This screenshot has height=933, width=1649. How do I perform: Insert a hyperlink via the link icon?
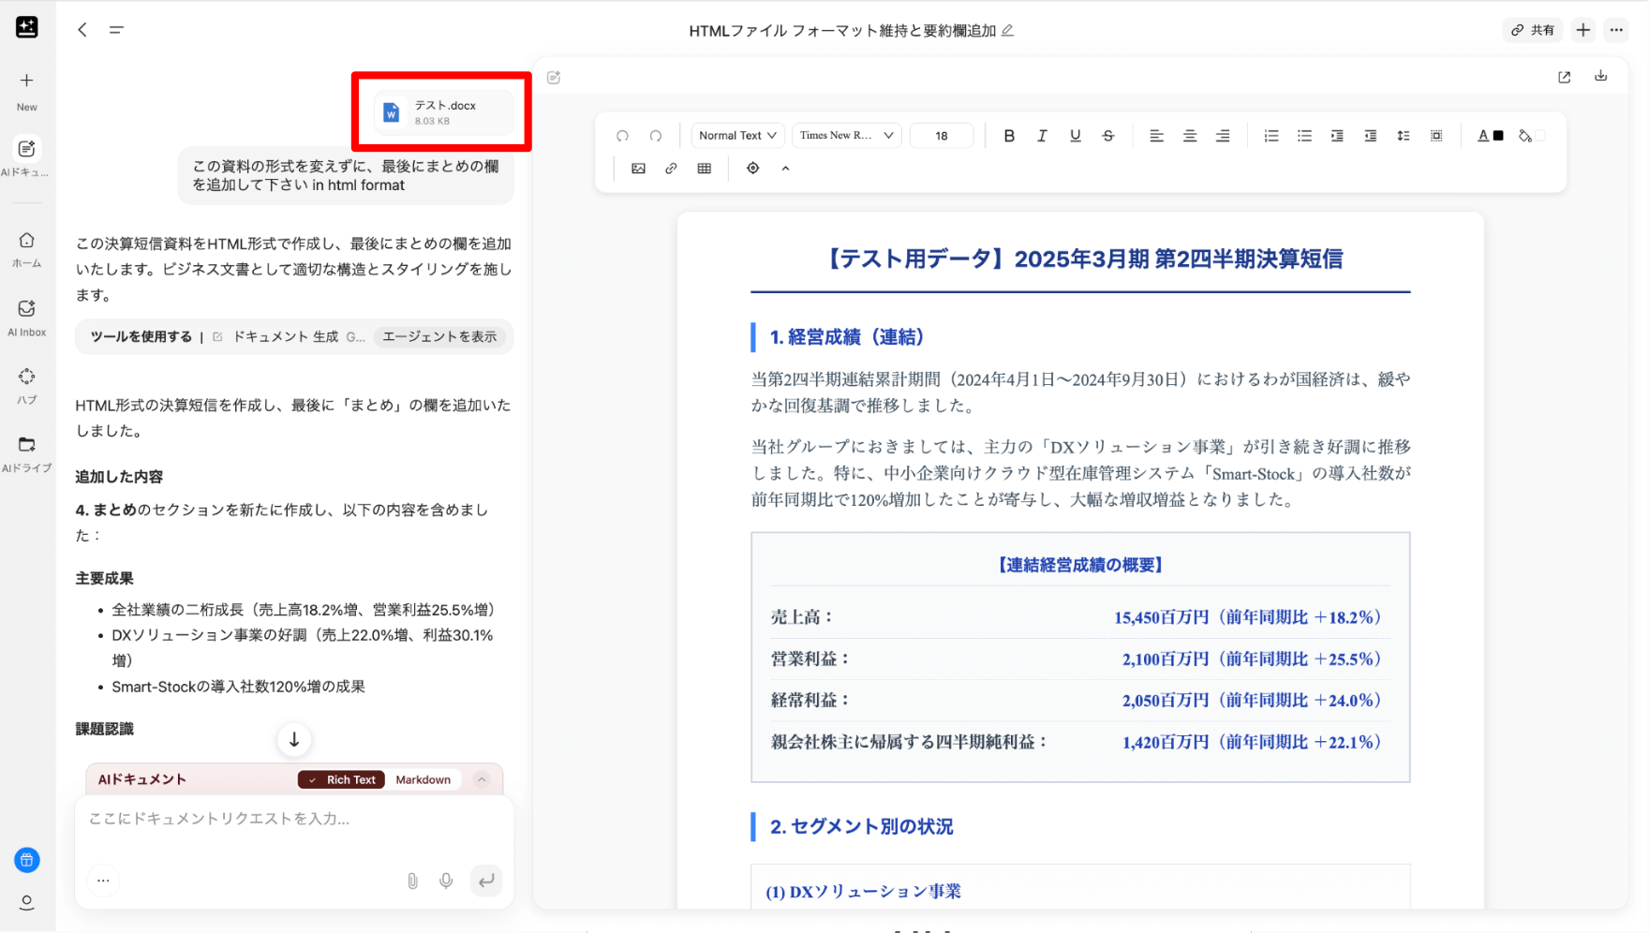point(671,169)
